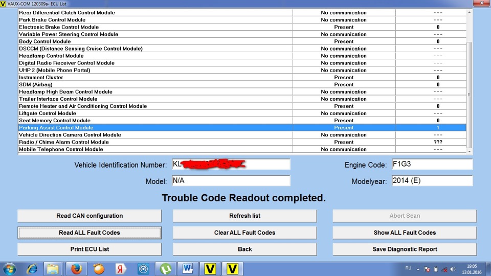
Task: Select Instrument Cluster row
Action: [242, 77]
